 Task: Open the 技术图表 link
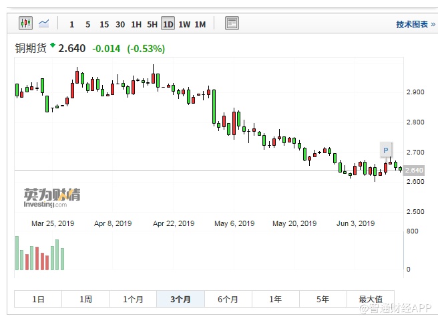[411, 24]
